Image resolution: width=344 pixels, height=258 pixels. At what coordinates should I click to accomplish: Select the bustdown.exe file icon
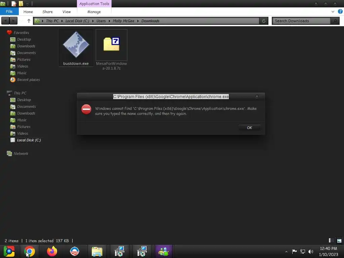coord(76,47)
